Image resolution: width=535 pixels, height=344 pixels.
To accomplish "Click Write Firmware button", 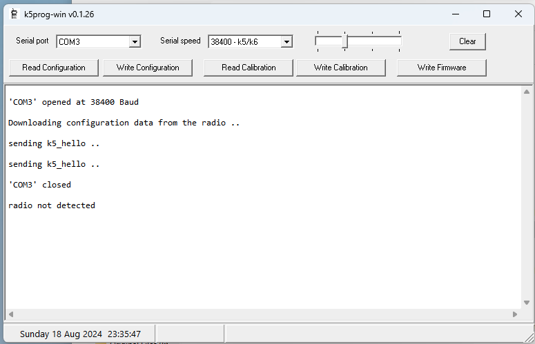I will click(442, 68).
